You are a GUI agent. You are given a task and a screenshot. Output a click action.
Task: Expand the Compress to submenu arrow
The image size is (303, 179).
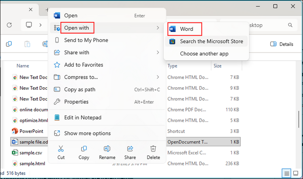(x=158, y=77)
